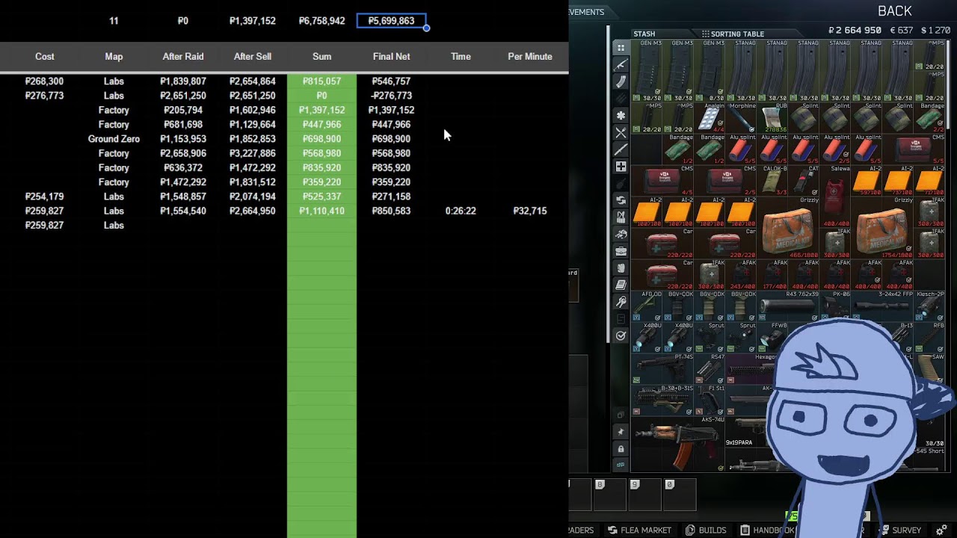Open the Flea Market menu
The width and height of the screenshot is (957, 538).
(639, 531)
